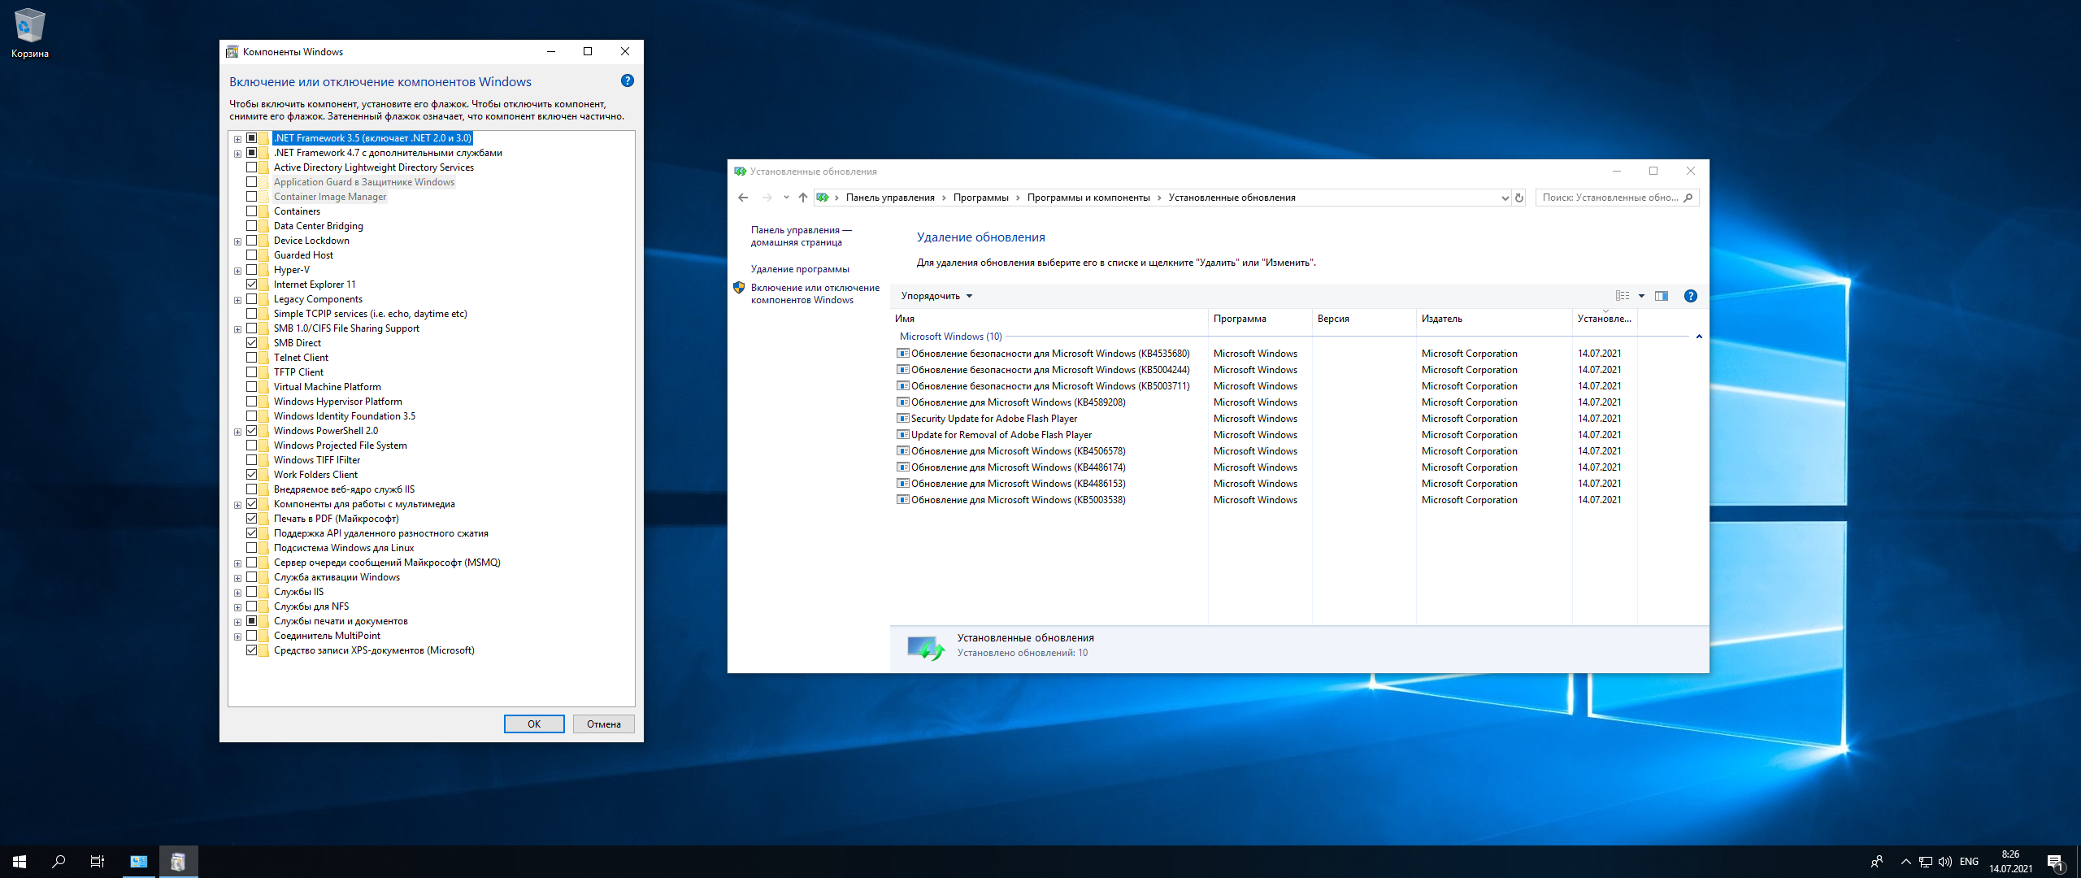
Task: Click the forward arrow in updates window
Action: pyautogui.click(x=767, y=198)
